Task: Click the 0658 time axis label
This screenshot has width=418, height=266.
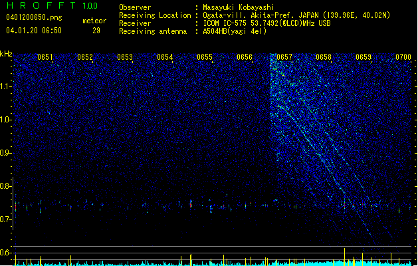Action: click(324, 57)
